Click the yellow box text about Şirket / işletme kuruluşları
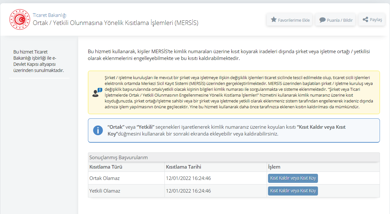Viewport: 390px width, 214px height. point(239,92)
